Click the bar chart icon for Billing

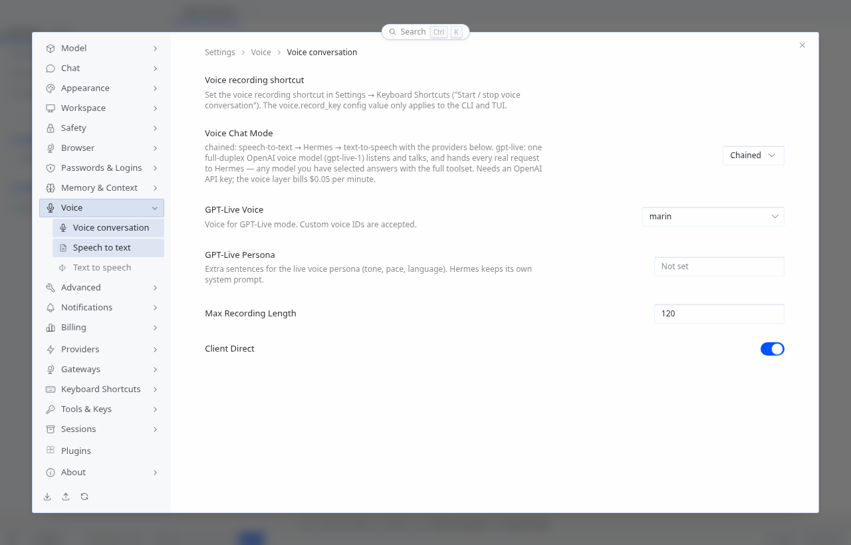coord(51,328)
